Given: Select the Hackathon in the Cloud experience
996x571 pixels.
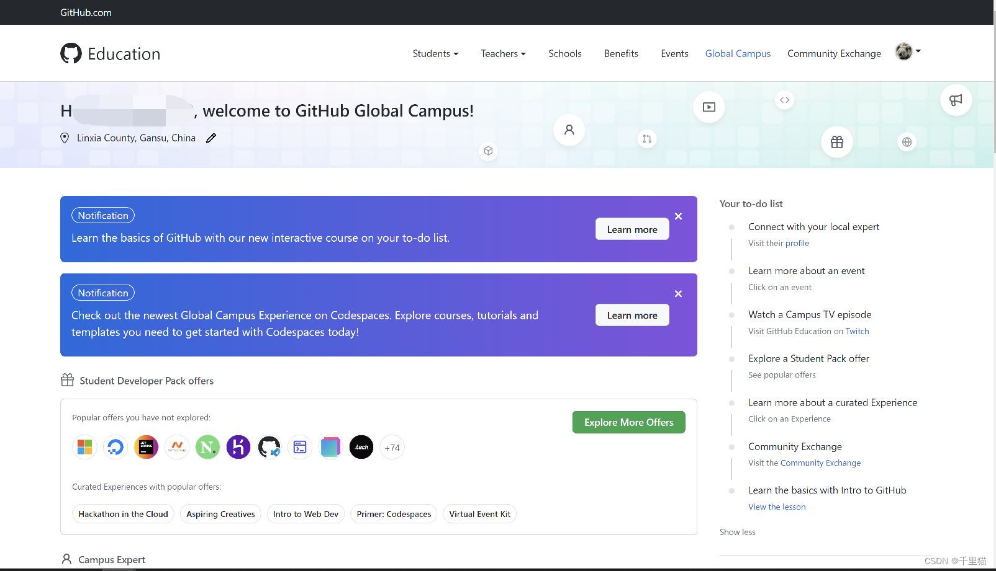Looking at the screenshot, I should [123, 514].
